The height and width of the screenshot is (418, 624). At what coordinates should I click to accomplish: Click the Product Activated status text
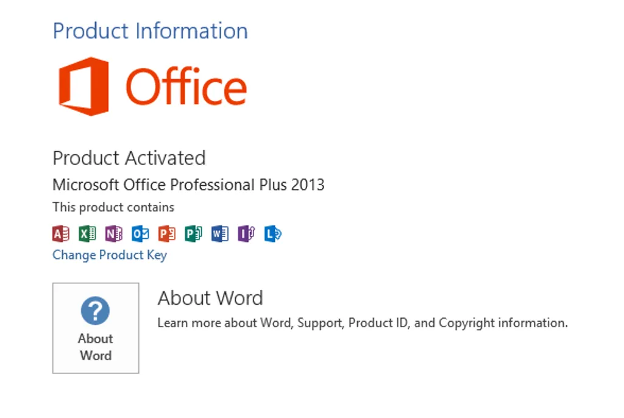point(129,158)
